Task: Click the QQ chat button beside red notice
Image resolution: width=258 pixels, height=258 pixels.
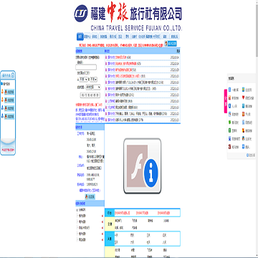Action: tap(171, 44)
